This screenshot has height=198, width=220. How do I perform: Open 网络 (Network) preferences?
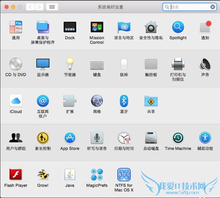click(97, 101)
